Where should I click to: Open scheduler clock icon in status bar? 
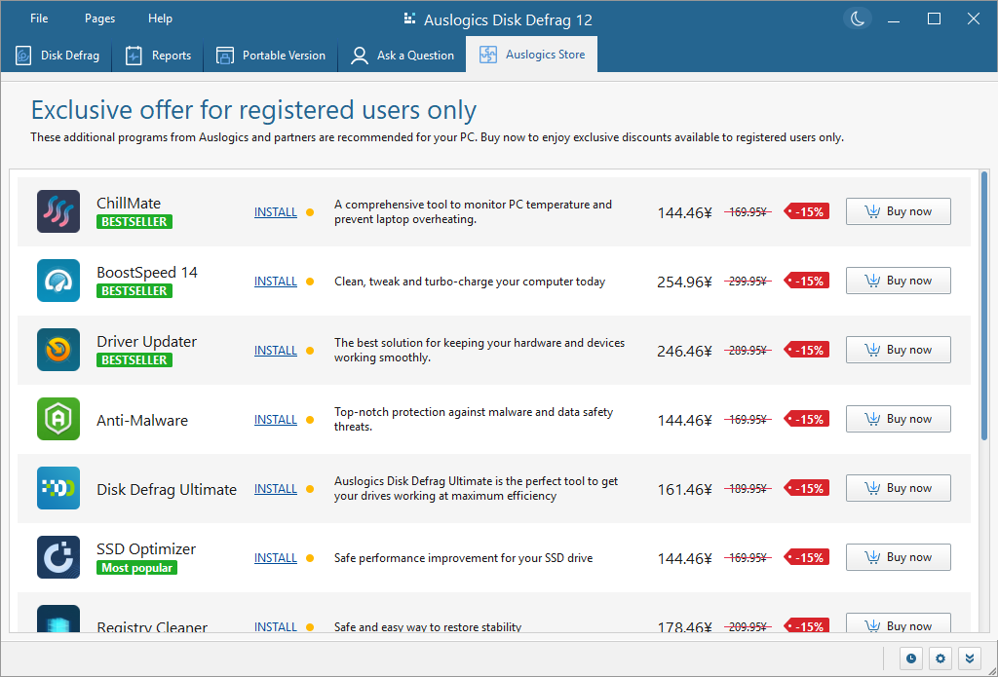(911, 658)
